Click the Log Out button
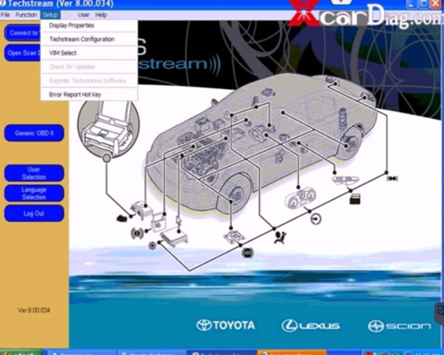Screen dimensions: 444x355 34,213
